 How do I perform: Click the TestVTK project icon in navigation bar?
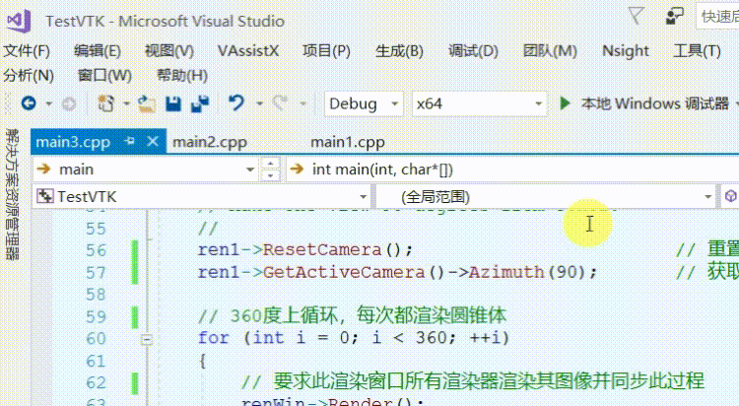pos(45,196)
